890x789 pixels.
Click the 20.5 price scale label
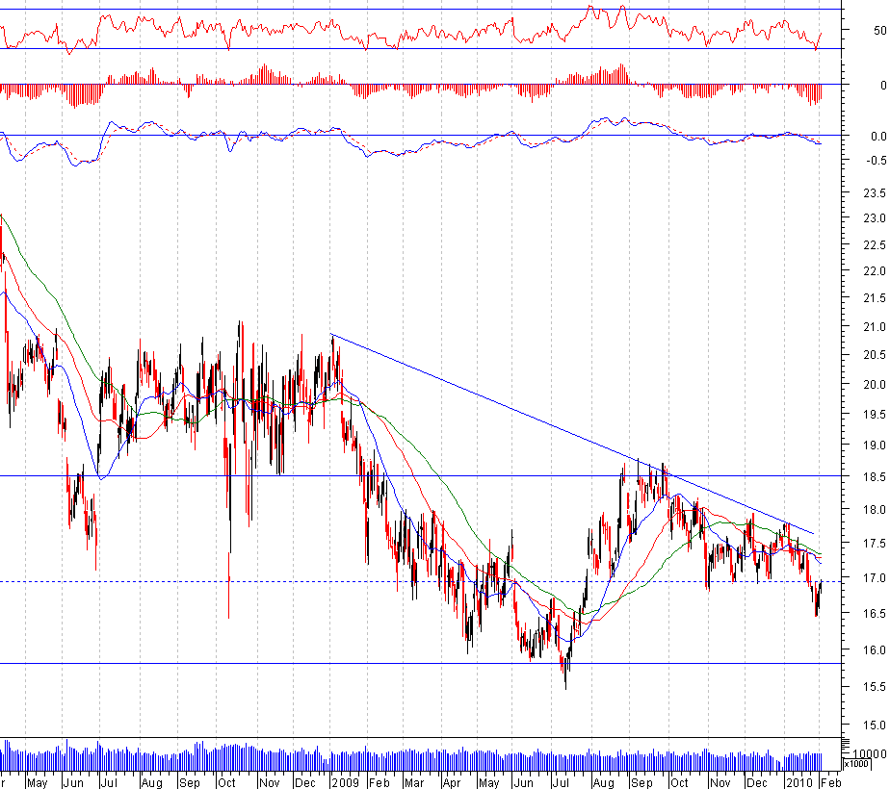875,355
